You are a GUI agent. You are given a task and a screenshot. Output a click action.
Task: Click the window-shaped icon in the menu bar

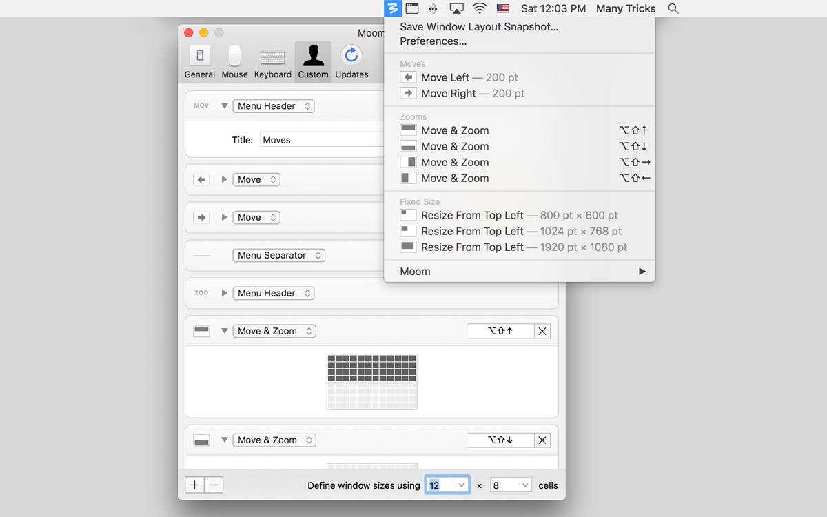pyautogui.click(x=412, y=8)
